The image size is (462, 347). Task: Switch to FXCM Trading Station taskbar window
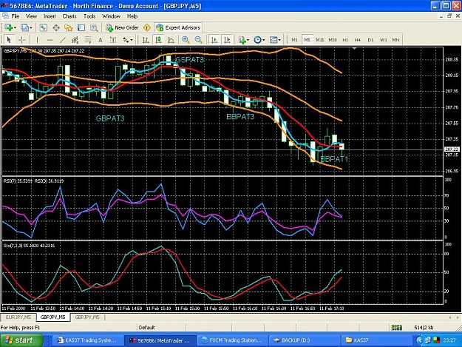232,340
